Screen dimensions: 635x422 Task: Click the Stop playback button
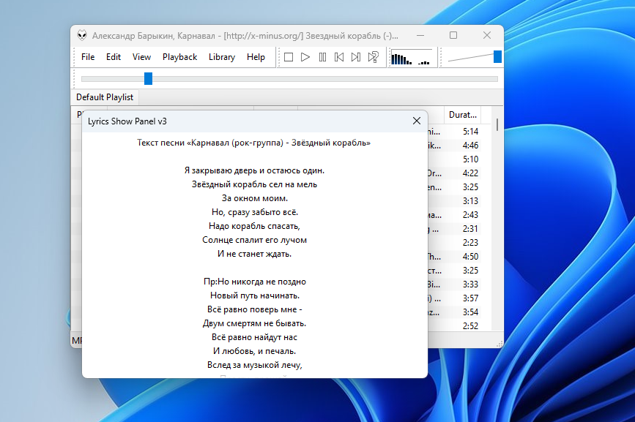click(289, 57)
